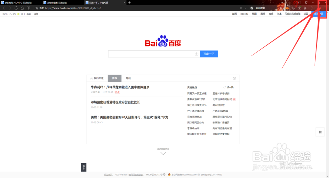The image size is (329, 178).
Task: Click the scissors screenshot tool icon
Action: pyautogui.click(x=305, y=8)
